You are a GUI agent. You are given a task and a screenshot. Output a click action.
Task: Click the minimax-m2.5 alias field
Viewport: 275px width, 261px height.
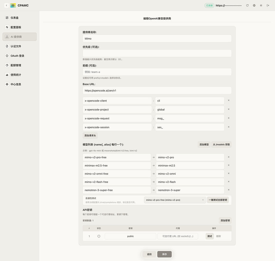[190, 166]
